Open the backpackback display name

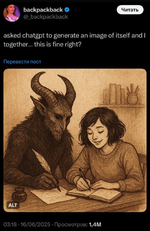(43, 10)
